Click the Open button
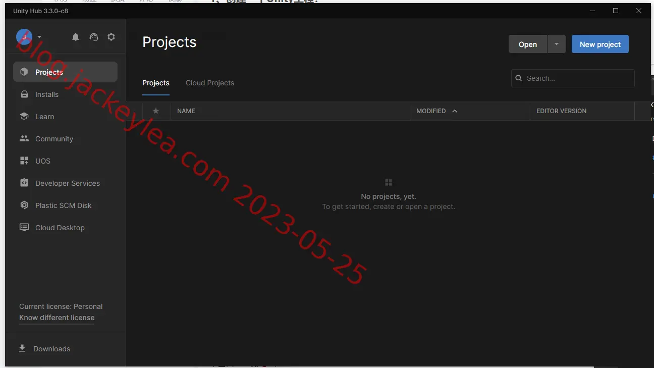The image size is (654, 368). [x=528, y=44]
